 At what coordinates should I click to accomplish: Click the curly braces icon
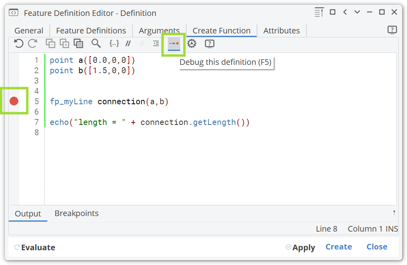point(114,43)
